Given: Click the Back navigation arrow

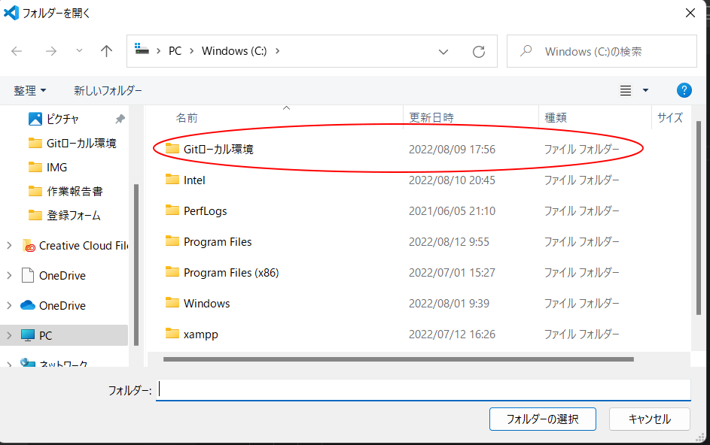Looking at the screenshot, I should [17, 51].
